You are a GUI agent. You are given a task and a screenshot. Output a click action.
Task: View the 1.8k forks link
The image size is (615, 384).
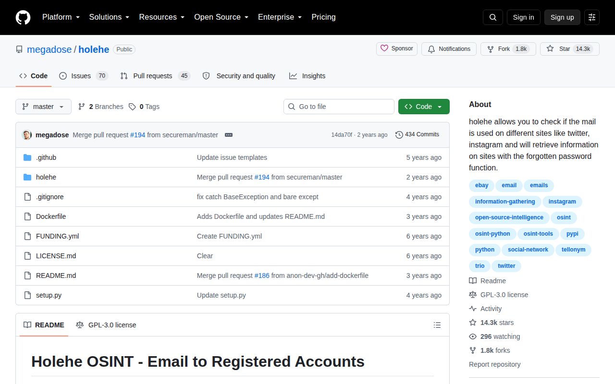pos(490,350)
